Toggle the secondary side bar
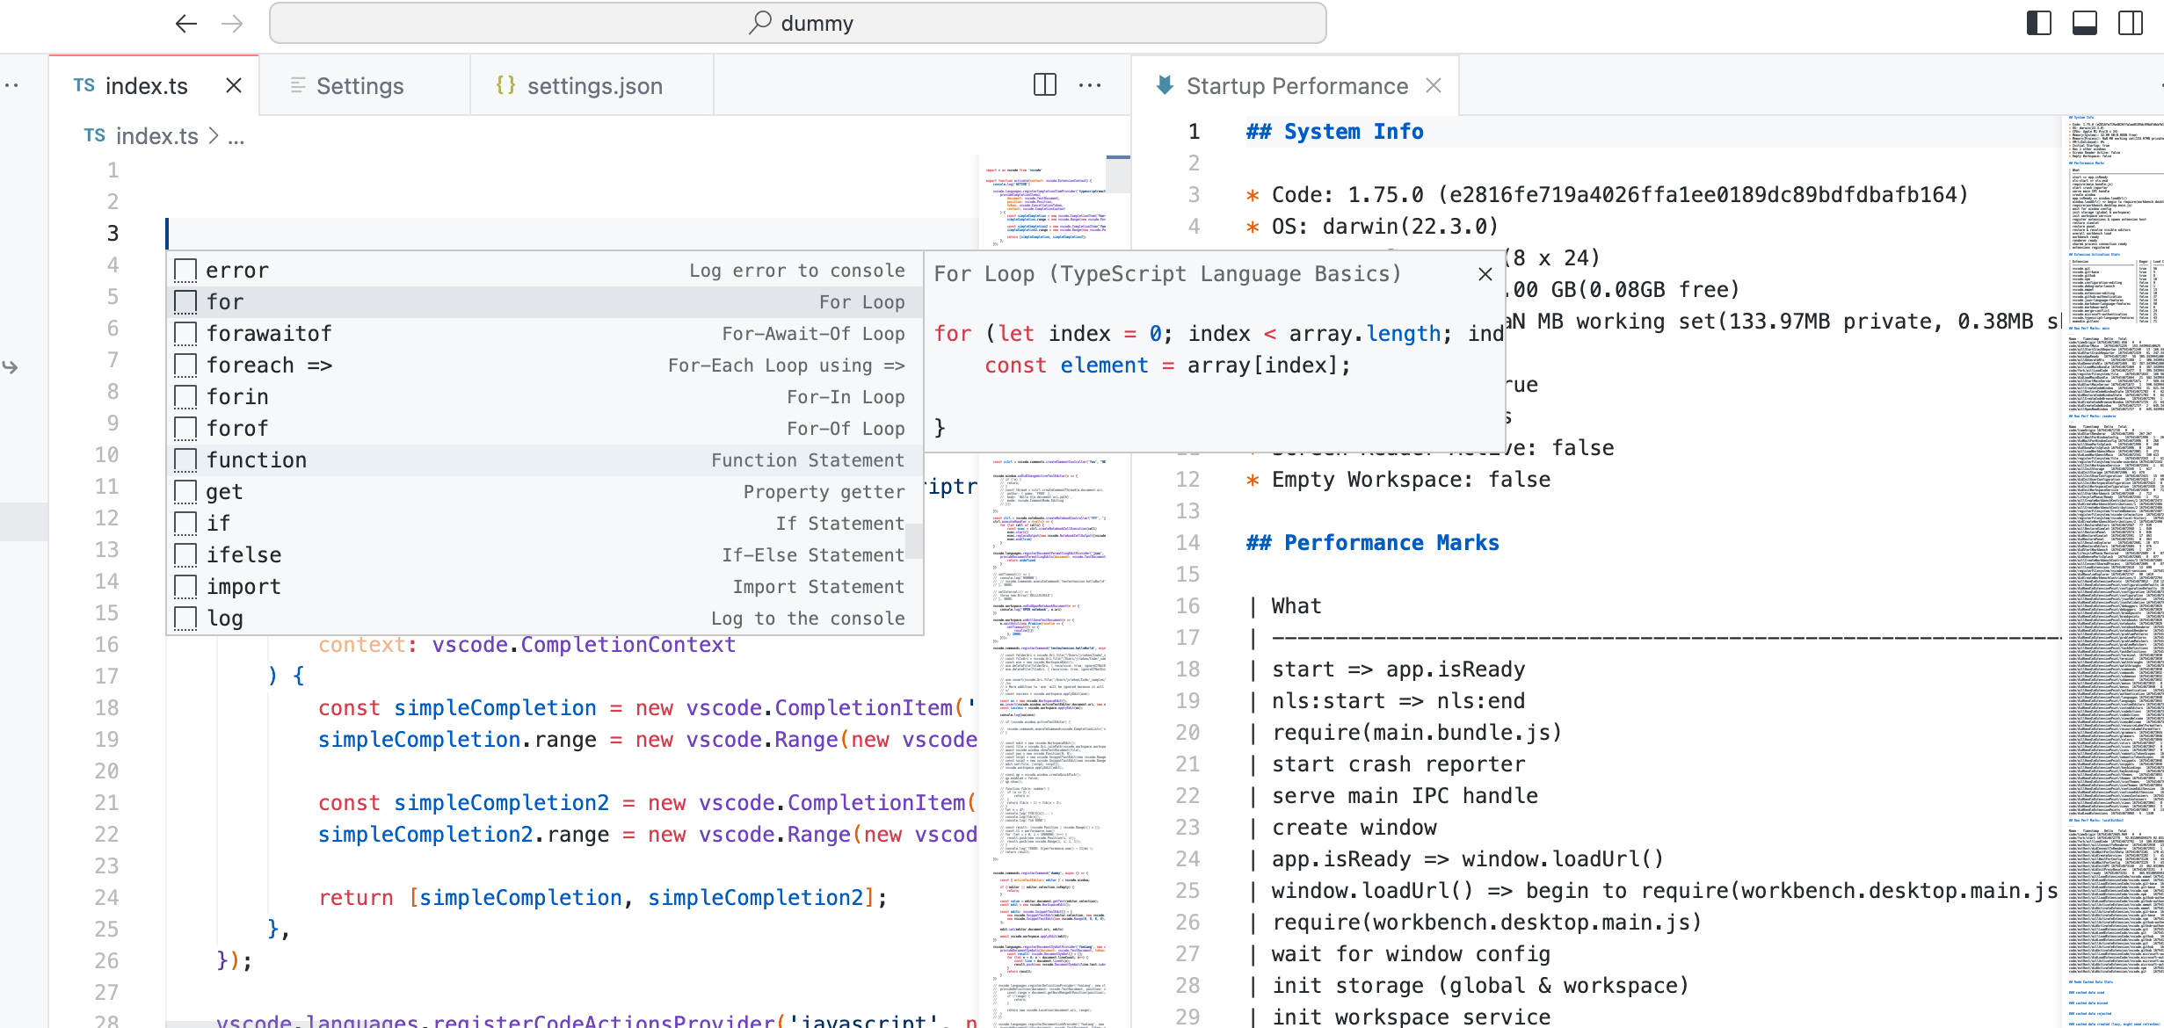 coord(2132,23)
